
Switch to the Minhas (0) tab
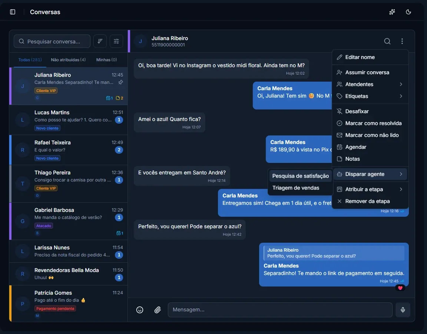106,60
